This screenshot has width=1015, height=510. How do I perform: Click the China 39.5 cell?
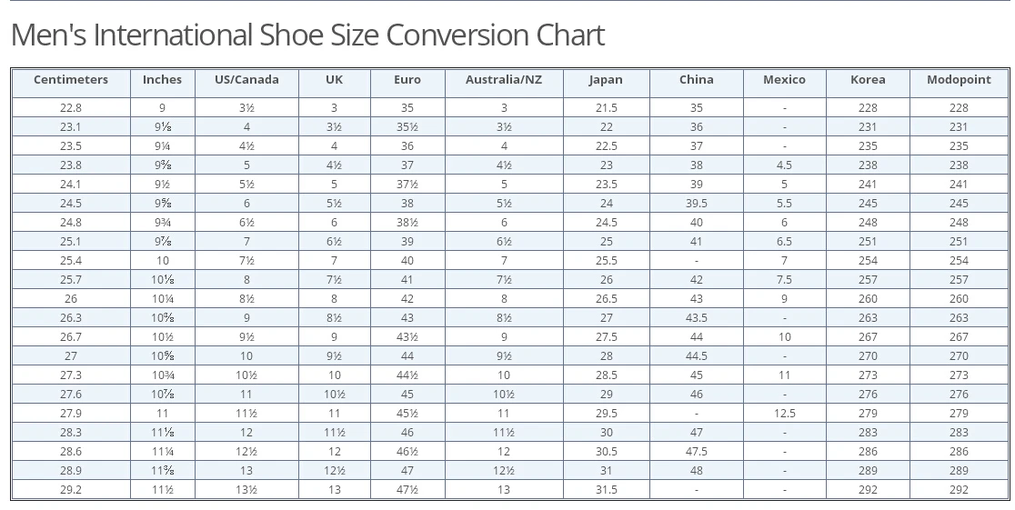point(696,204)
